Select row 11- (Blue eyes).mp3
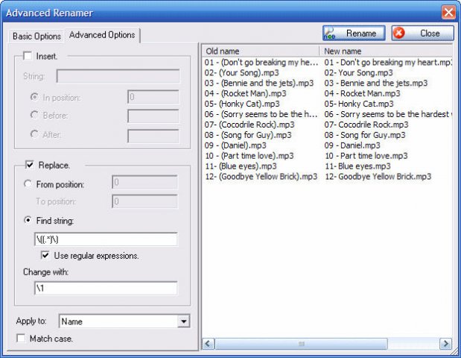 [x=241, y=166]
